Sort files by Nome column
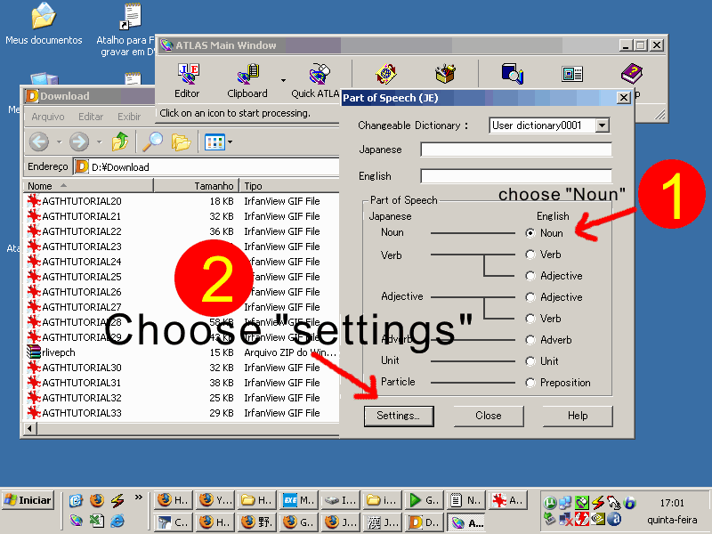This screenshot has width=712, height=534. click(88, 186)
